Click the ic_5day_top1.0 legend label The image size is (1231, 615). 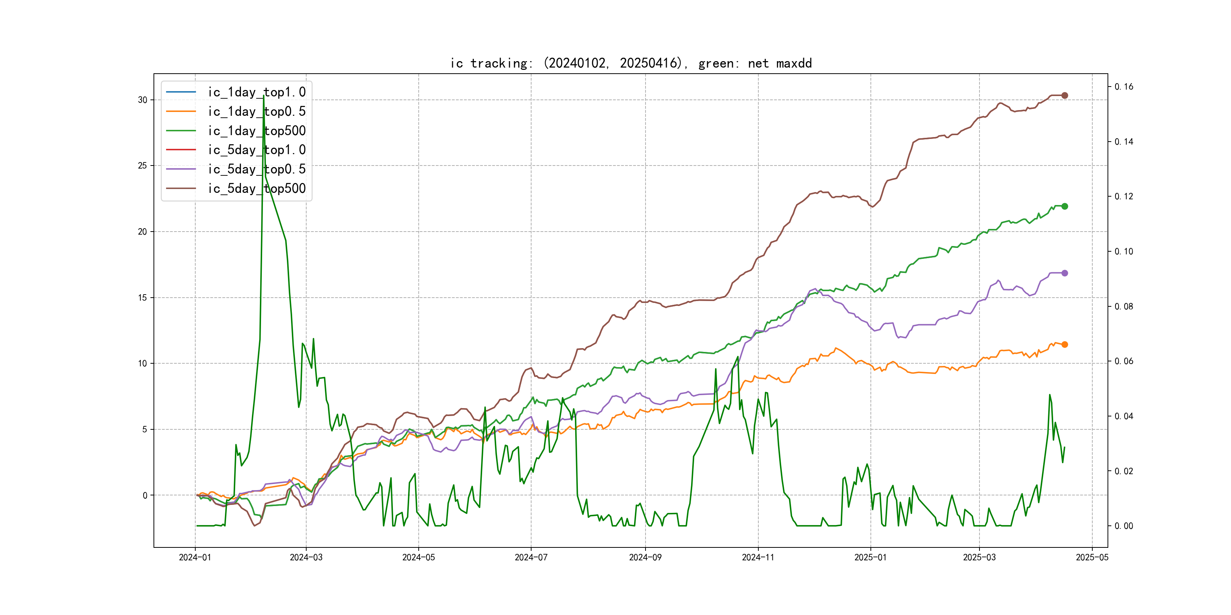point(256,150)
